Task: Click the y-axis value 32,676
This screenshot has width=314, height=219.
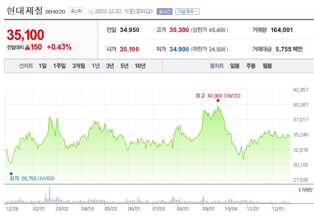Action: coord(300,150)
